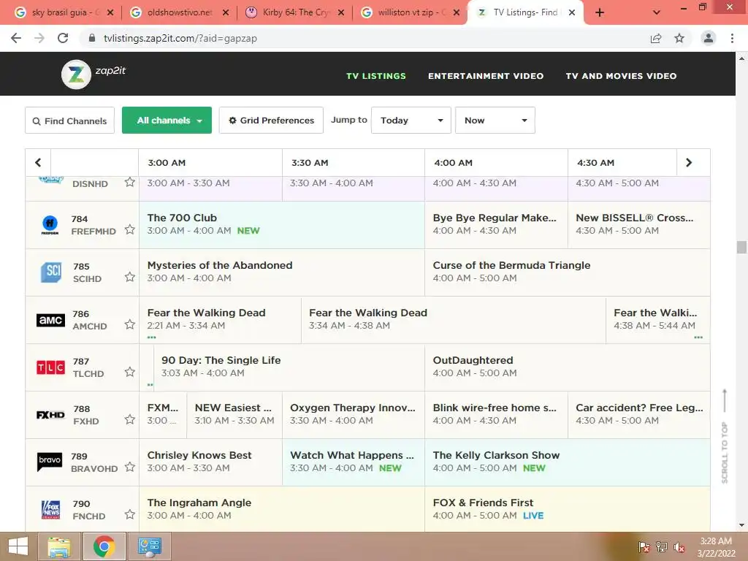Open 90 Day: The Single Life listing

(x=289, y=367)
